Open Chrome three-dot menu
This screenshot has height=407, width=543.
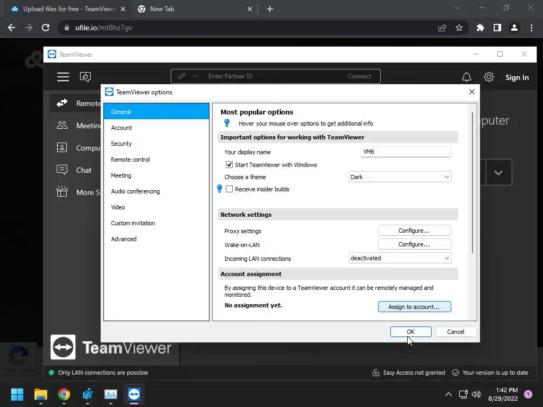(x=531, y=28)
